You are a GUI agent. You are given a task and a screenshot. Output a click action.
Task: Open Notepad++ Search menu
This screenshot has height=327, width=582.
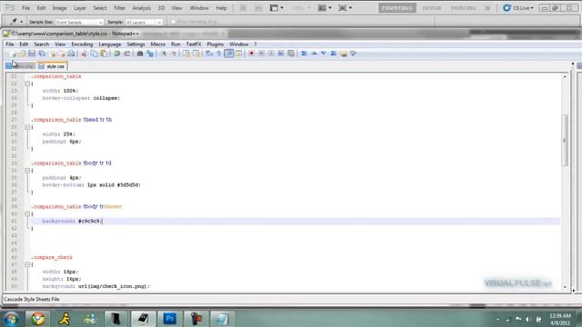coord(41,45)
